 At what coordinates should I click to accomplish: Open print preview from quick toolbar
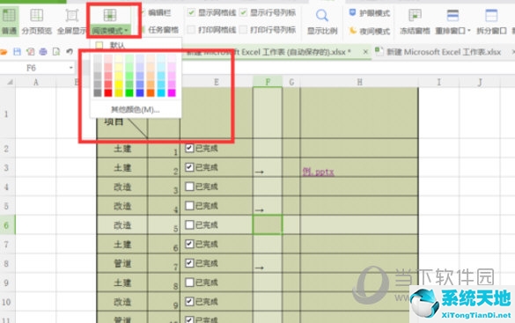coord(56,52)
